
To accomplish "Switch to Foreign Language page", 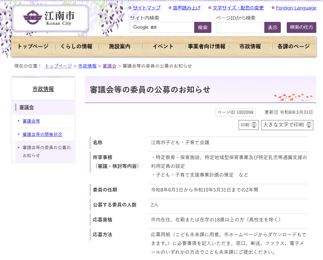I will pos(296,8).
